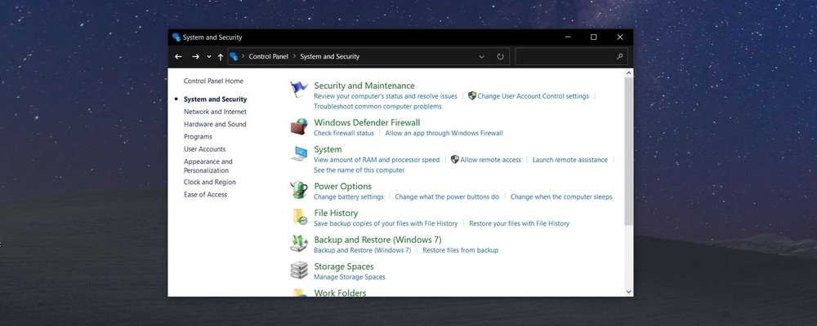
Task: Click Control Panel in the breadcrumb
Action: tap(268, 57)
